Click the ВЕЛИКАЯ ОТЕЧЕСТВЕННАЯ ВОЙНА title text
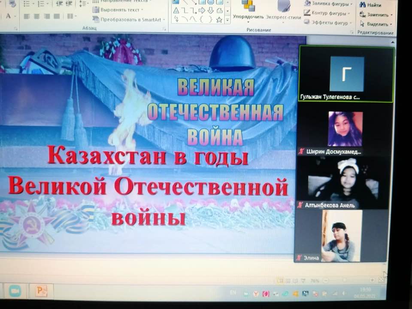Viewport: 412px width, 309px height. click(x=216, y=112)
